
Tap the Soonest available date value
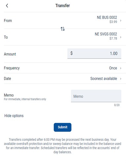(x=104, y=79)
